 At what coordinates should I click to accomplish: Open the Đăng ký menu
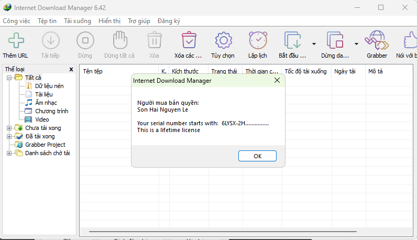tap(169, 21)
